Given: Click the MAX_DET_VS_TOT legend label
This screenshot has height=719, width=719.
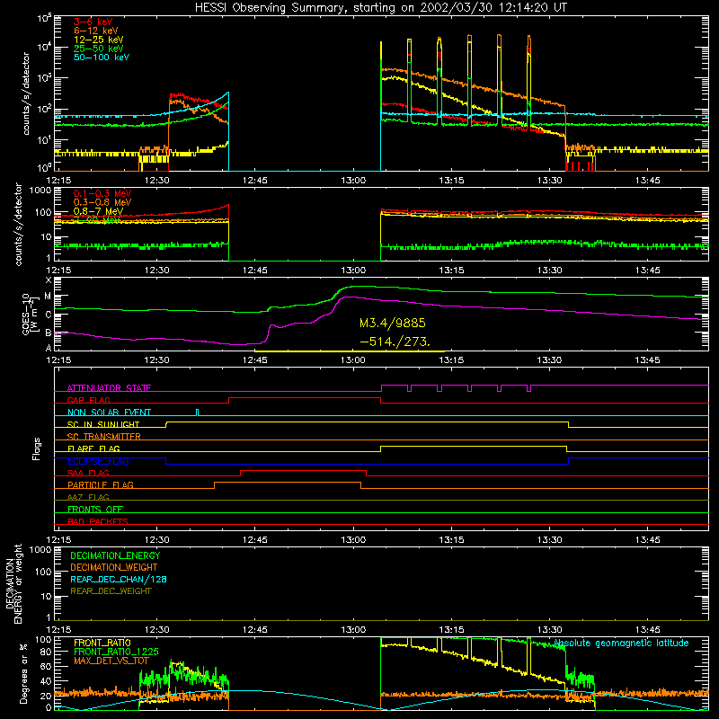Looking at the screenshot, I should coord(111,661).
